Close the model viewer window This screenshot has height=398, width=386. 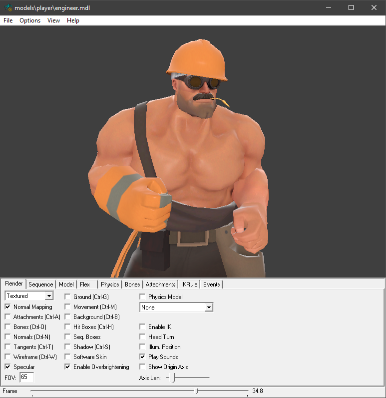click(x=374, y=7)
